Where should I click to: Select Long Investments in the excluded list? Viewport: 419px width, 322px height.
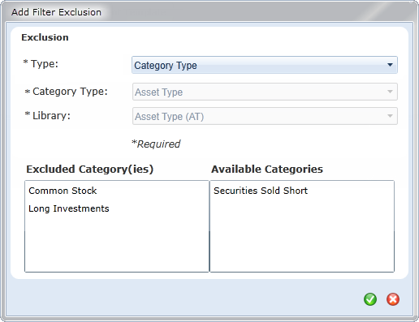point(69,208)
